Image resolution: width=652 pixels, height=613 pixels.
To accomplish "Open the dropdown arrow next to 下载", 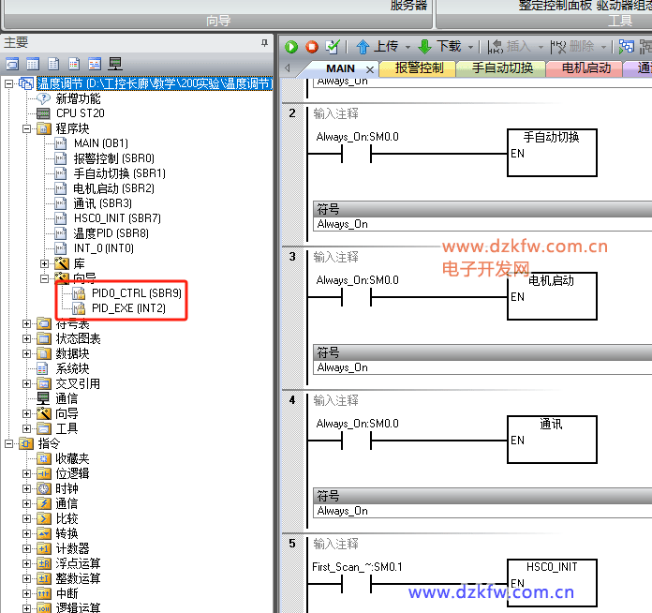I will 470,46.
